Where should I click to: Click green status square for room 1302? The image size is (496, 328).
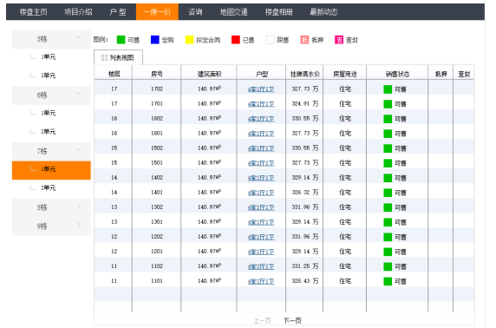tap(388, 207)
